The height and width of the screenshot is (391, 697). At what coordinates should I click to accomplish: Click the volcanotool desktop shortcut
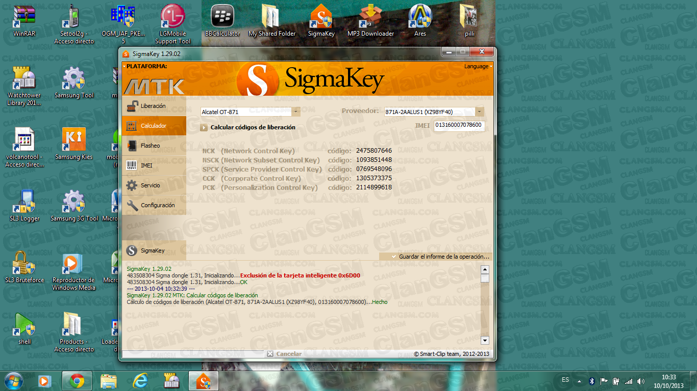pyautogui.click(x=24, y=148)
